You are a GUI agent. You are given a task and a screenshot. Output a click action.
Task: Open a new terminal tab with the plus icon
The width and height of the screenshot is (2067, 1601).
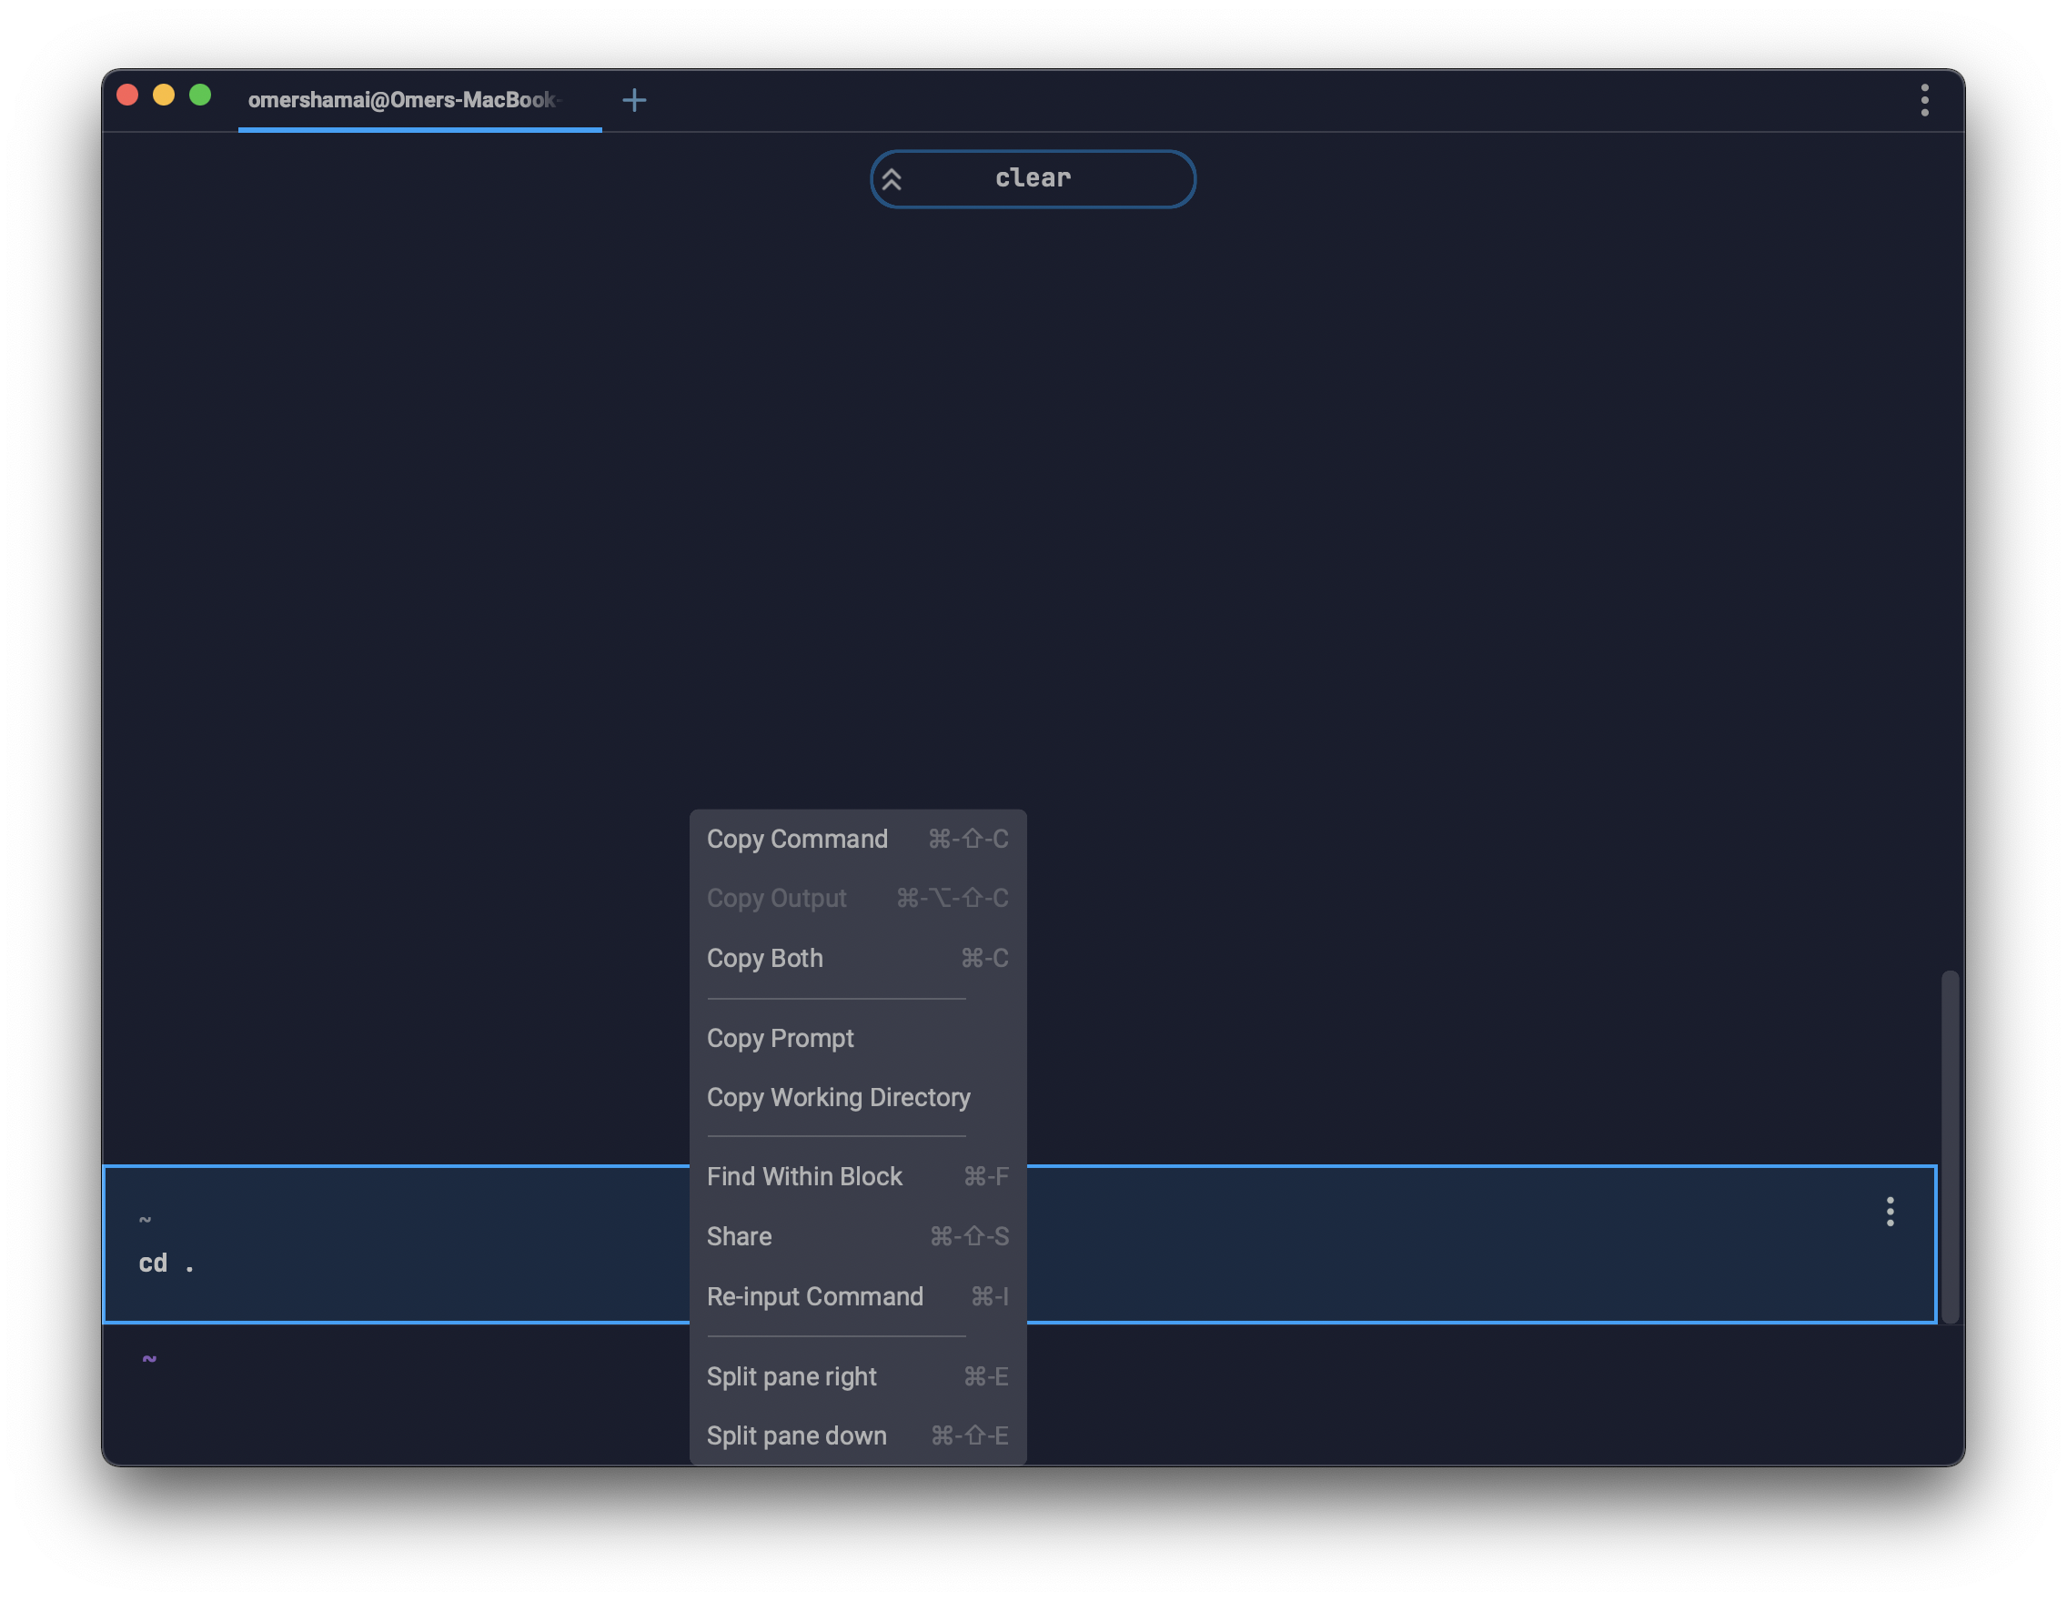634,99
